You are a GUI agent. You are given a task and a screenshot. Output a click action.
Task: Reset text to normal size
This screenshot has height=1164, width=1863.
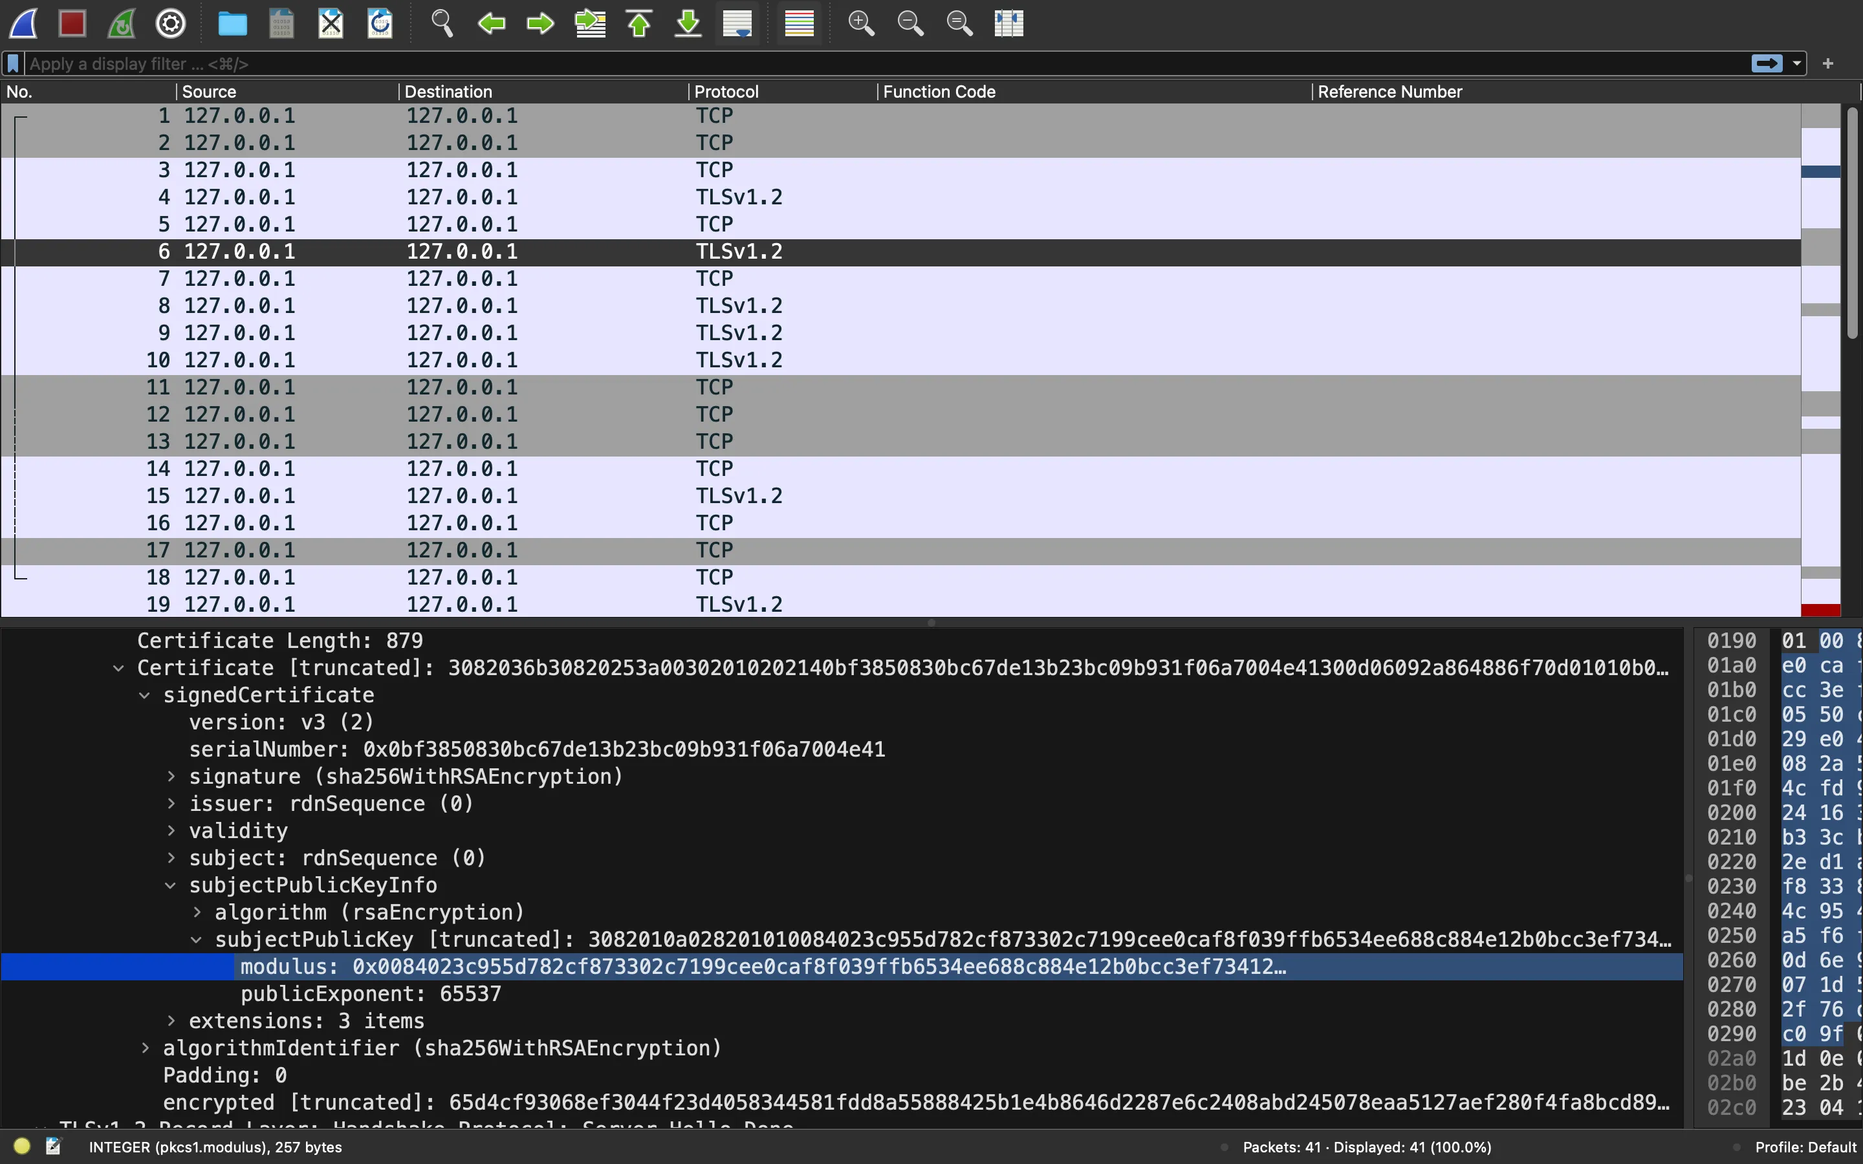(959, 23)
